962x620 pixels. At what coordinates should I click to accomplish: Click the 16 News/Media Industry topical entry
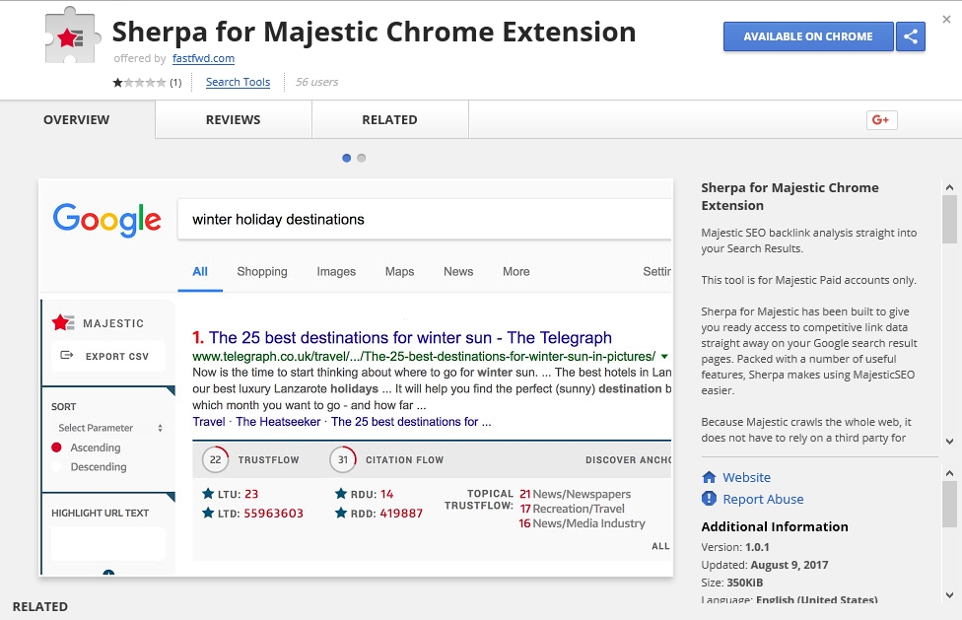pyautogui.click(x=582, y=523)
